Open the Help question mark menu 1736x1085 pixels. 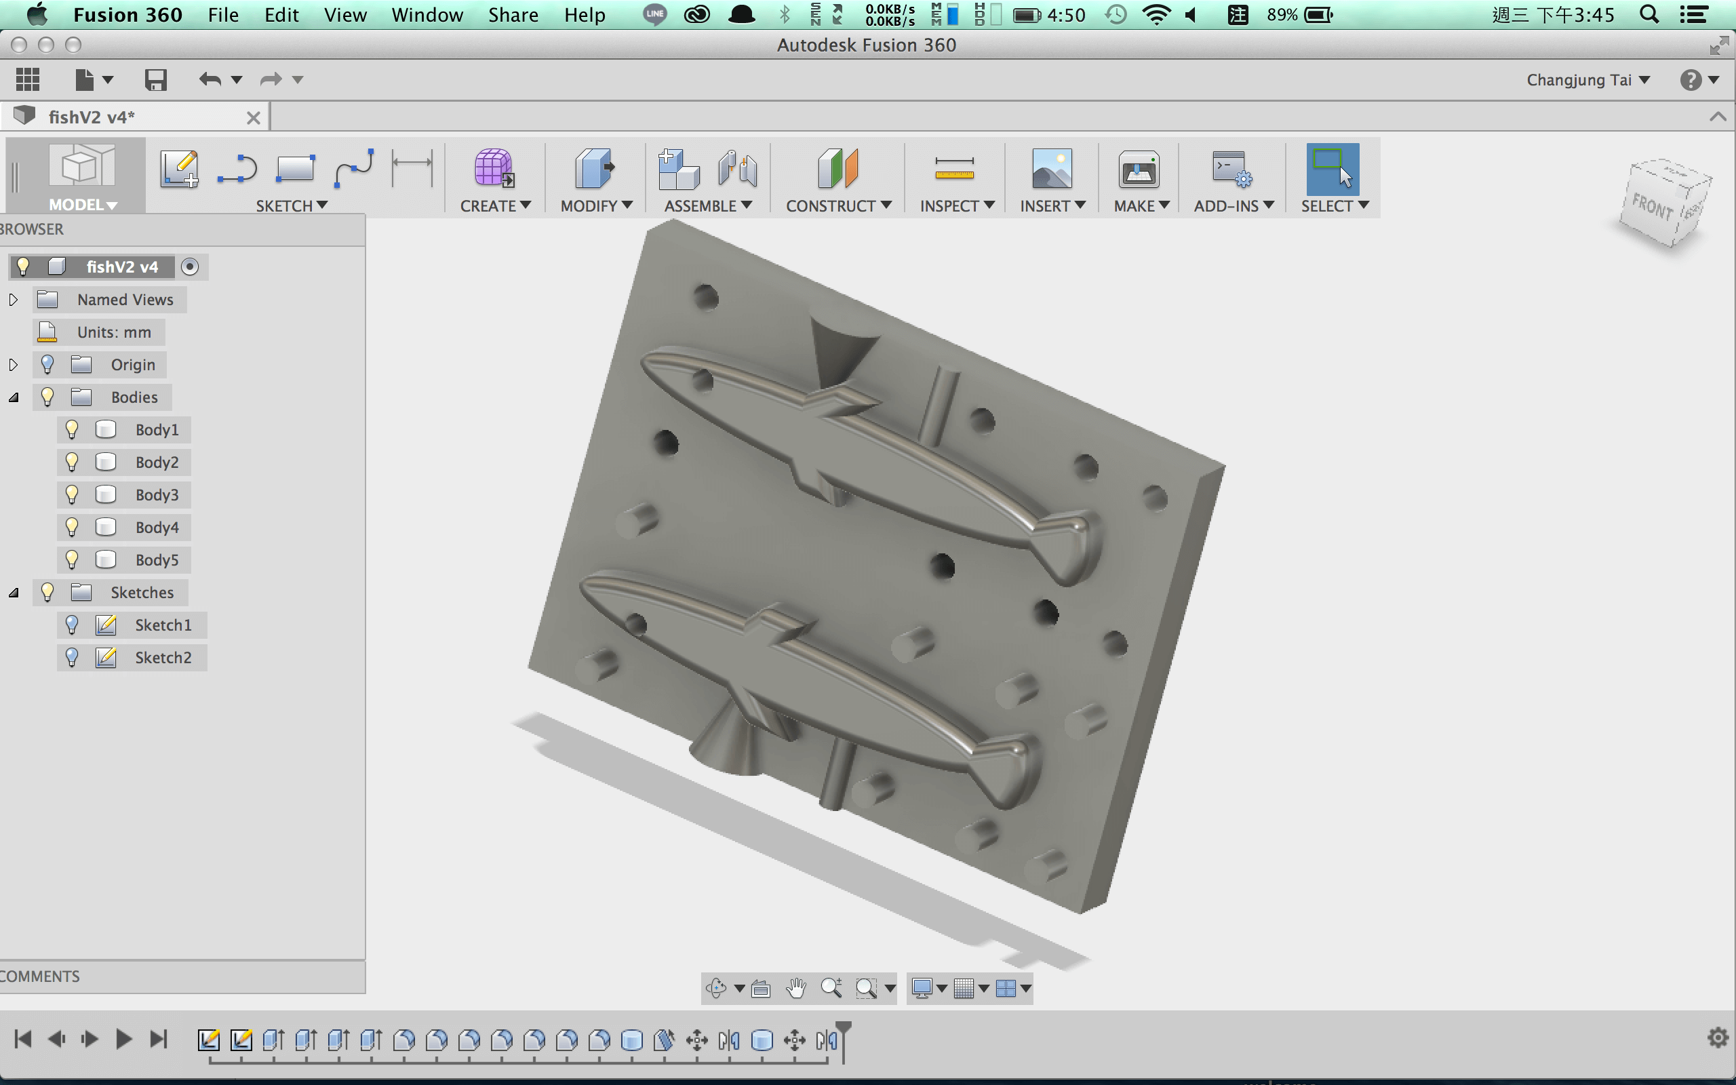(1699, 79)
